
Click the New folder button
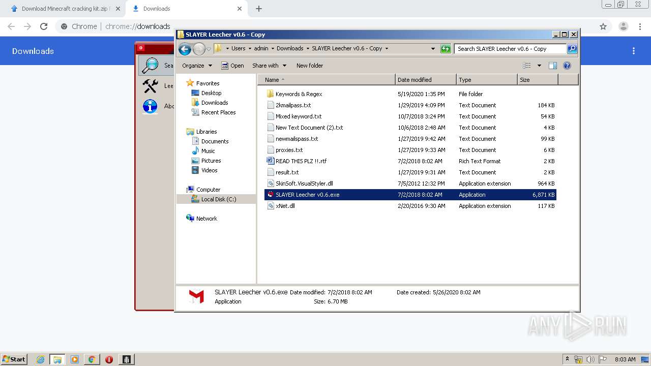[x=310, y=66]
